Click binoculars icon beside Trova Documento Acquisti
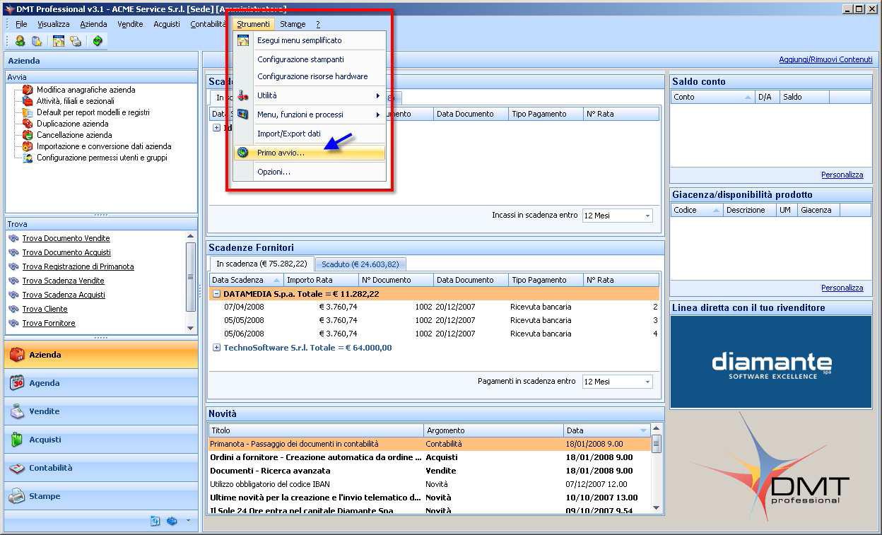882x535 pixels. pyautogui.click(x=13, y=252)
